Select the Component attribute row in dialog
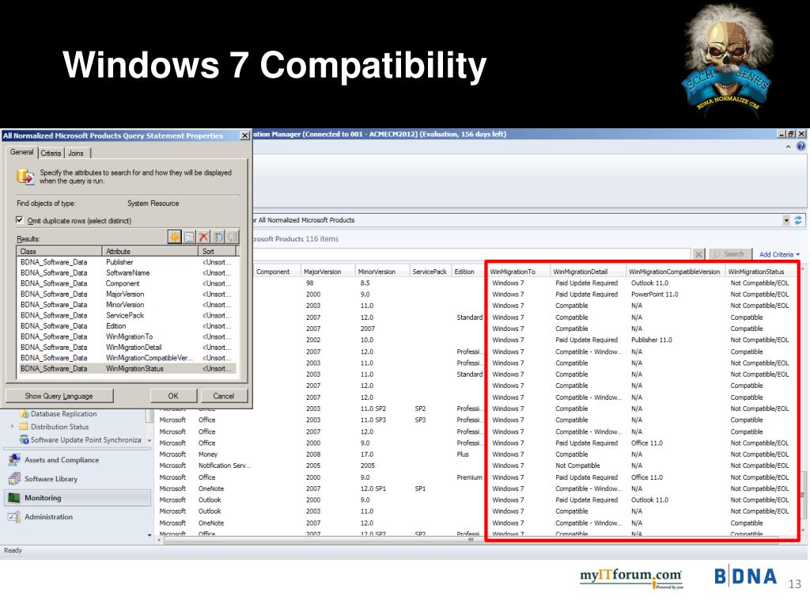 coord(127,283)
